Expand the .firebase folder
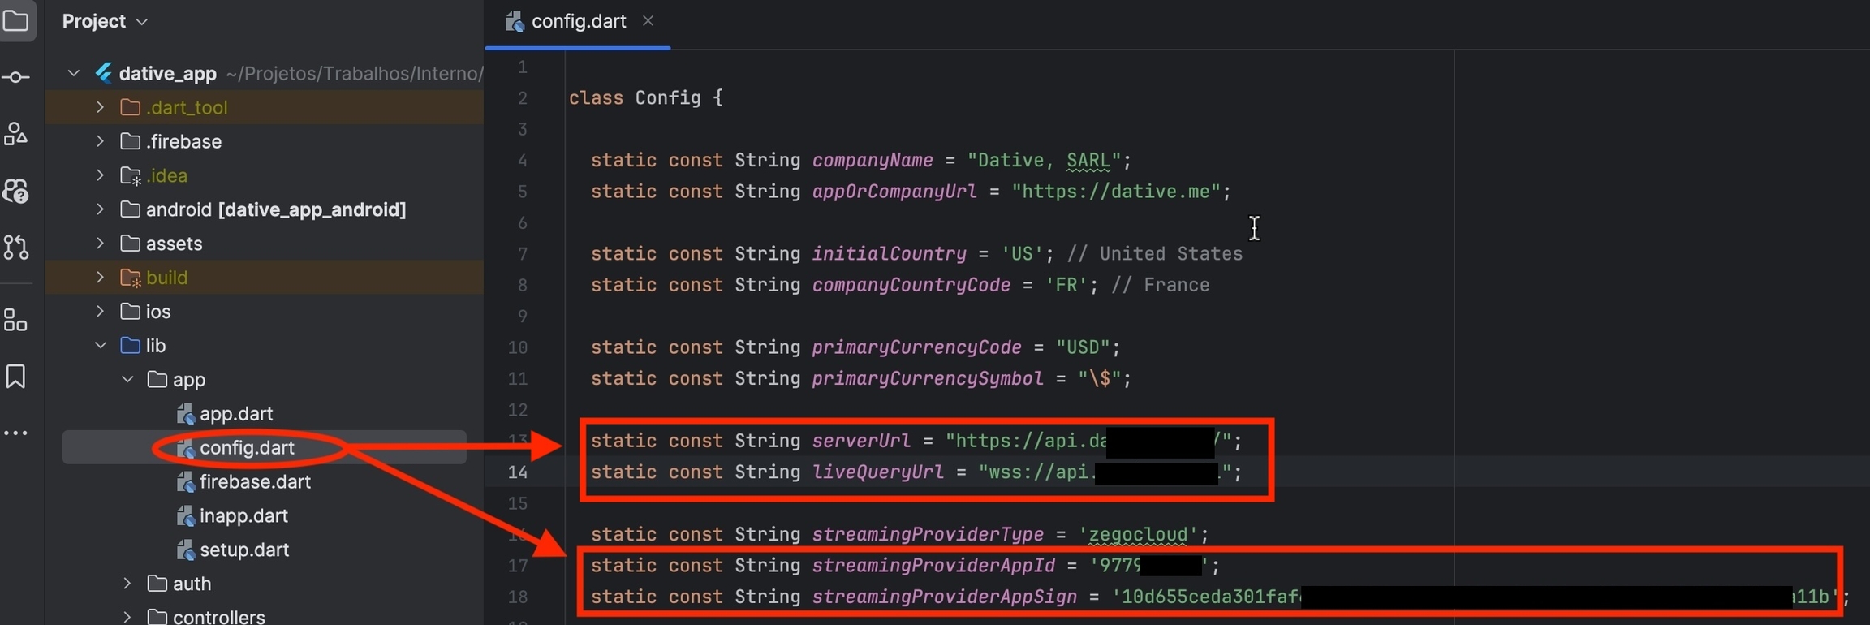 point(100,141)
